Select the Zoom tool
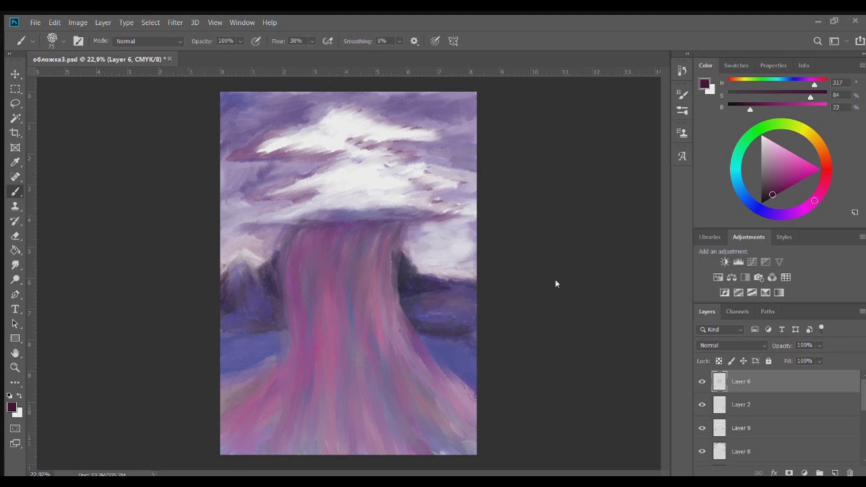The height and width of the screenshot is (487, 866). (15, 368)
